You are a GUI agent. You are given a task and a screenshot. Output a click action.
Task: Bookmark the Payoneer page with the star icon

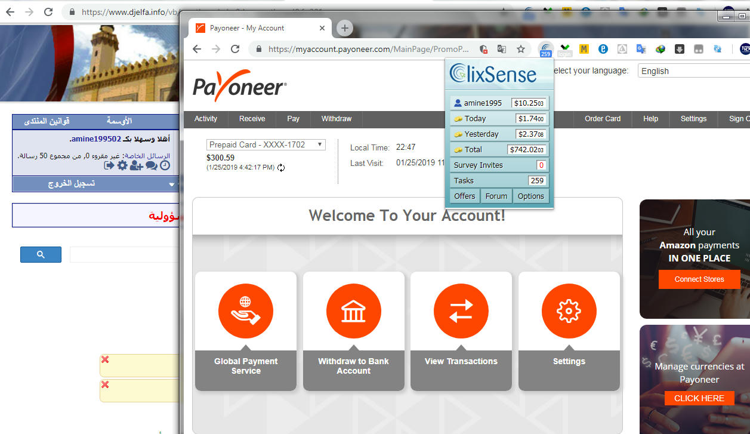521,49
